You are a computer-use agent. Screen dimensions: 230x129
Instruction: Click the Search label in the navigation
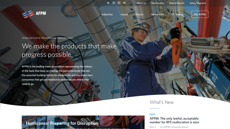coord(180,15)
